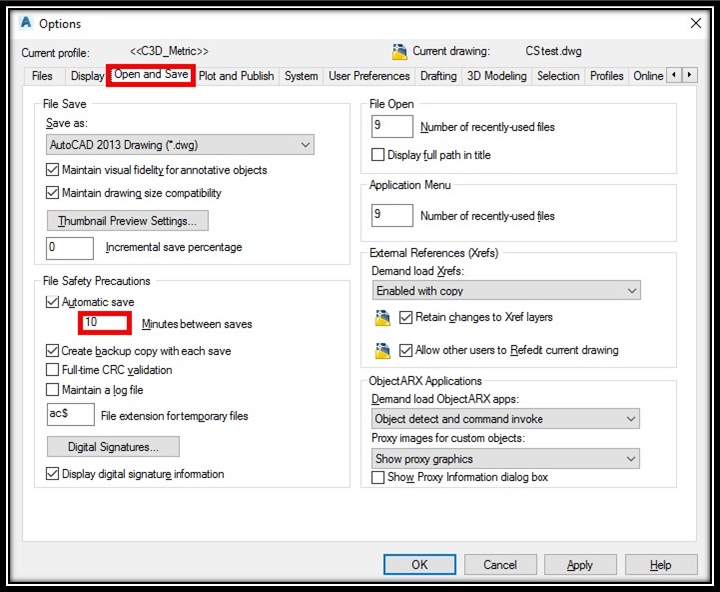Click the Minutes between saves field
Image resolution: width=720 pixels, height=592 pixels.
(105, 323)
